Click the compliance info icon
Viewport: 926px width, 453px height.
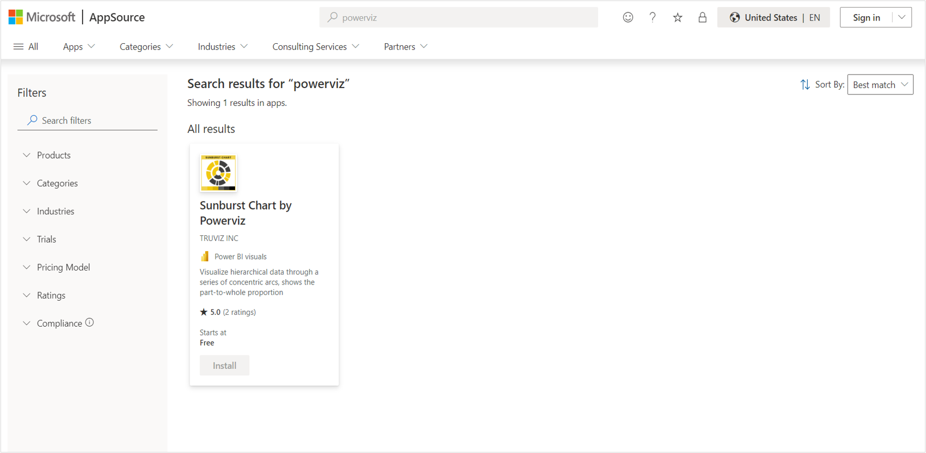point(90,322)
